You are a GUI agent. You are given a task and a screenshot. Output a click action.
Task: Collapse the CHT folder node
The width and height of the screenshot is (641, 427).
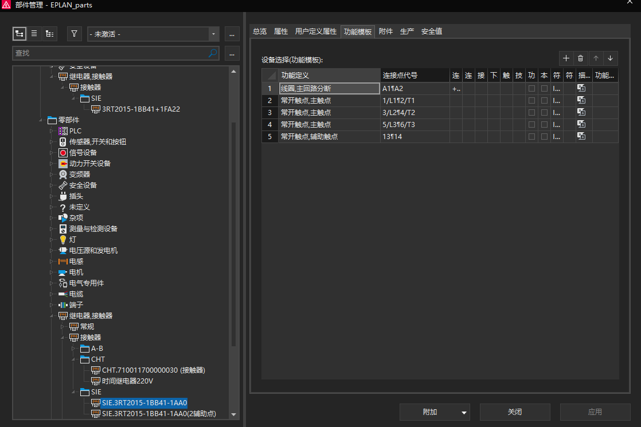73,359
